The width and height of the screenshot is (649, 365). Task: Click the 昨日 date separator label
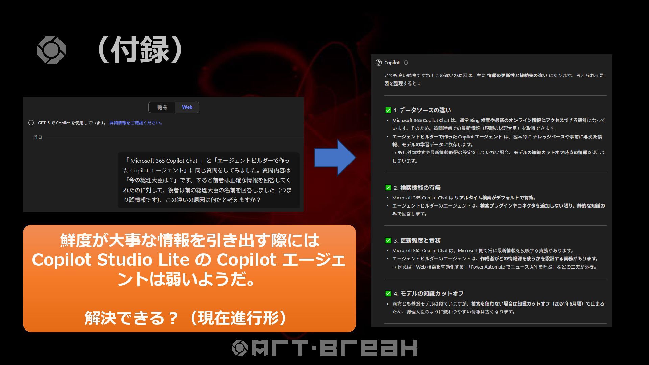coord(38,137)
